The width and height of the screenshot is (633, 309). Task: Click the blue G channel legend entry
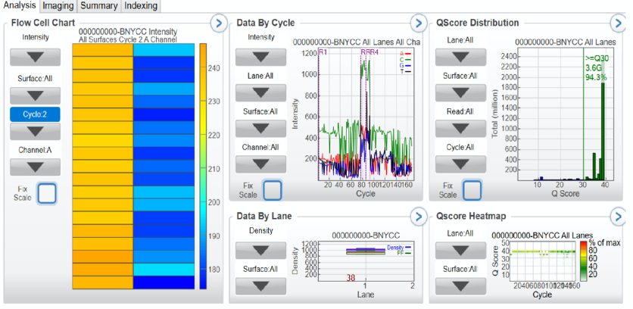[405, 65]
